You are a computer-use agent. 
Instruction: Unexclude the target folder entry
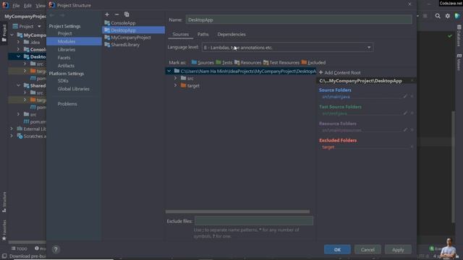point(412,147)
